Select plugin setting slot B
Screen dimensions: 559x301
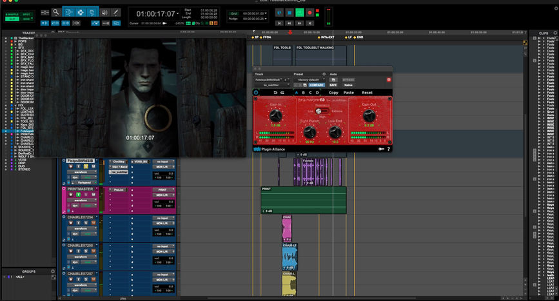pos(304,93)
